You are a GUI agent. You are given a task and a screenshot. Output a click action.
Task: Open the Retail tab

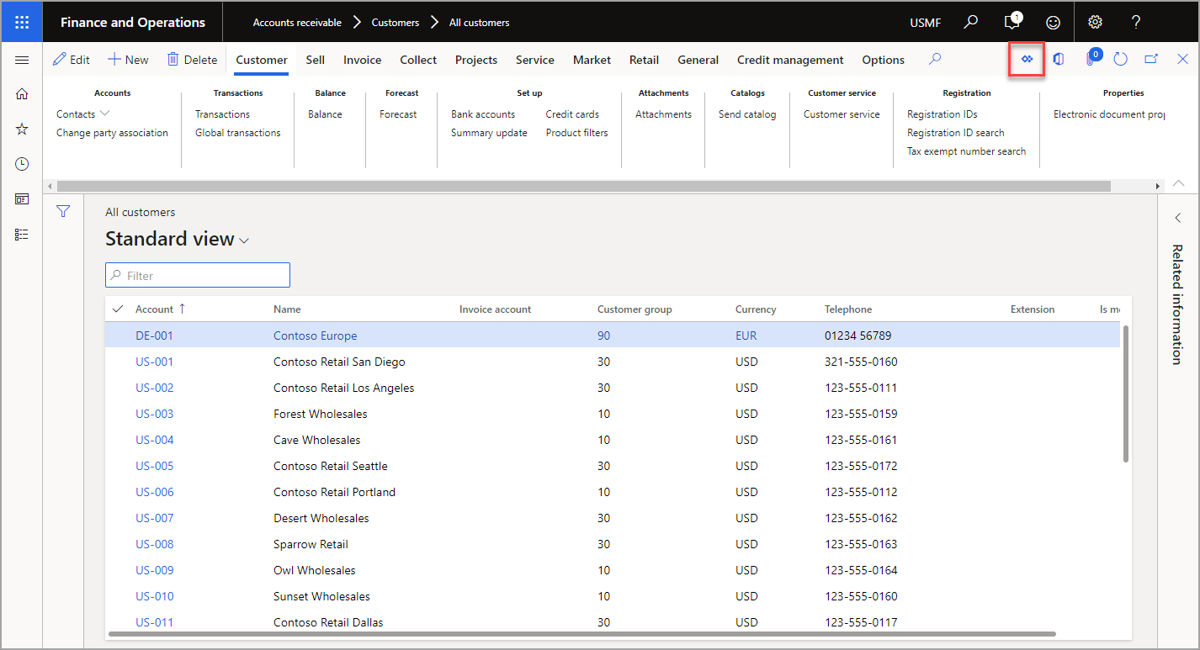click(x=645, y=60)
